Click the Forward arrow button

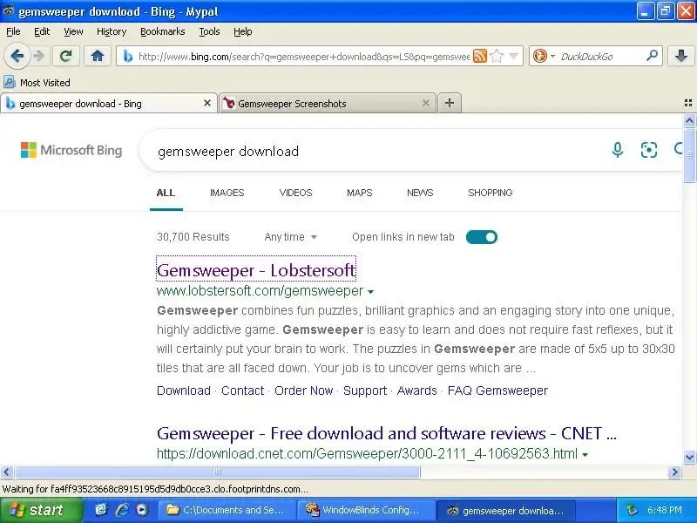pos(39,57)
